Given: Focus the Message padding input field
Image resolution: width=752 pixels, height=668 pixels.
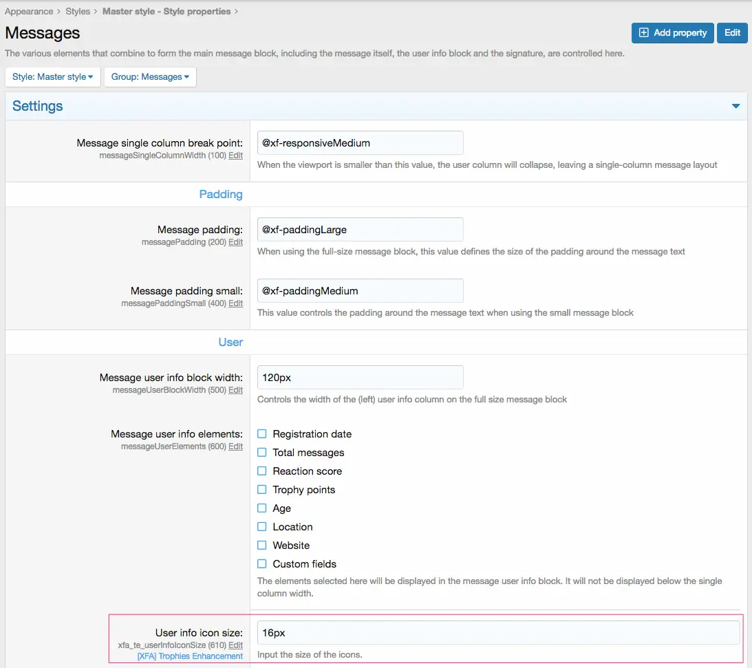Looking at the screenshot, I should pos(360,229).
